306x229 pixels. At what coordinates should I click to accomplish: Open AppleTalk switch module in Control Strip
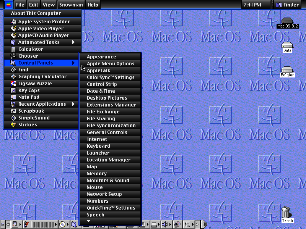click(x=16, y=224)
